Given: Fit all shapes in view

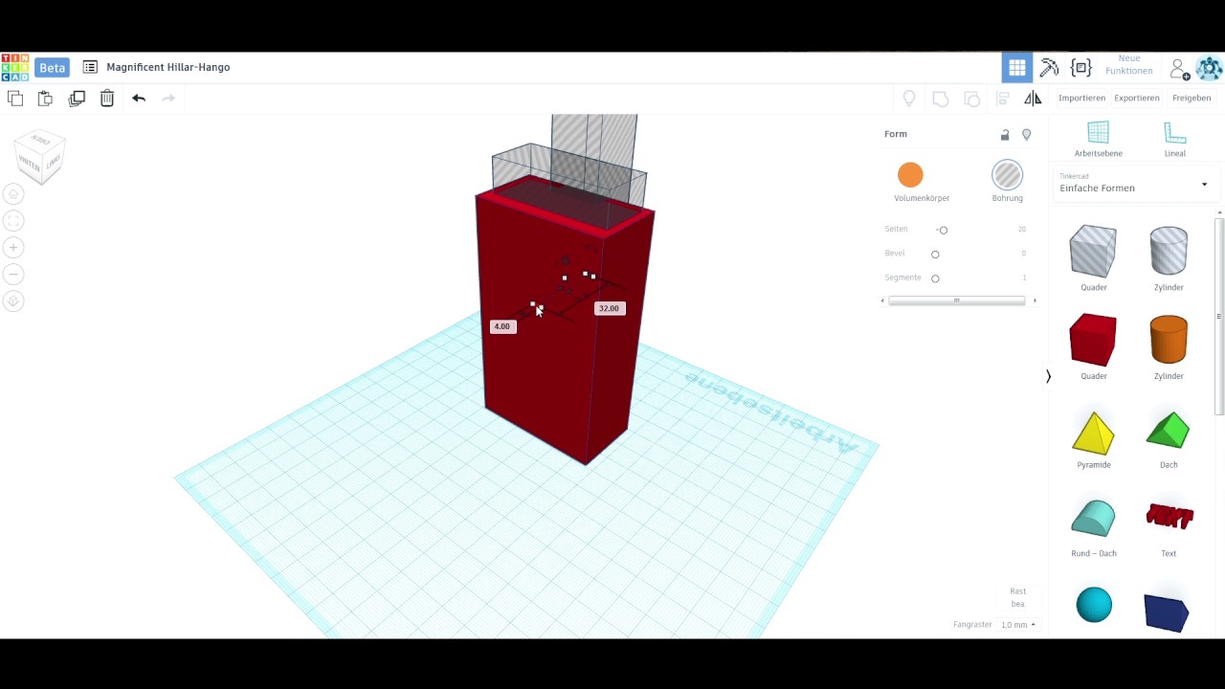Looking at the screenshot, I should 13,221.
